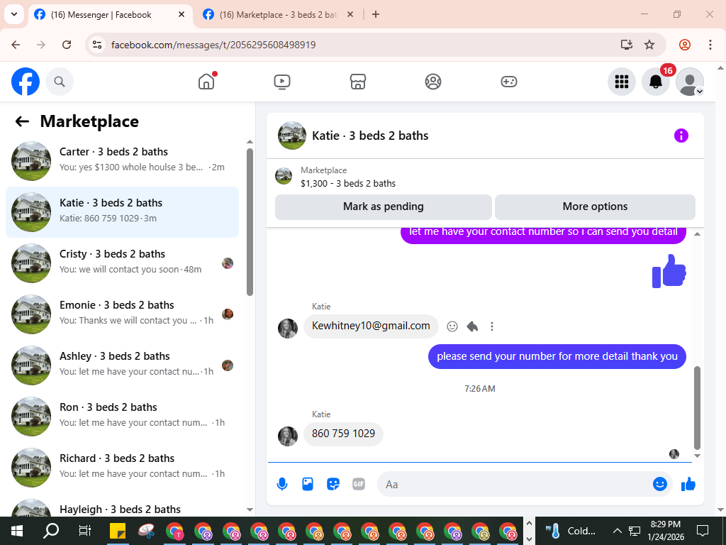Viewport: 726px width, 545px height.
Task: Choose a GIF icon
Action: click(x=359, y=484)
